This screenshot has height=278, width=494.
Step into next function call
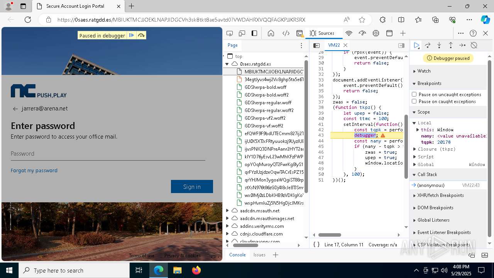coord(439,46)
